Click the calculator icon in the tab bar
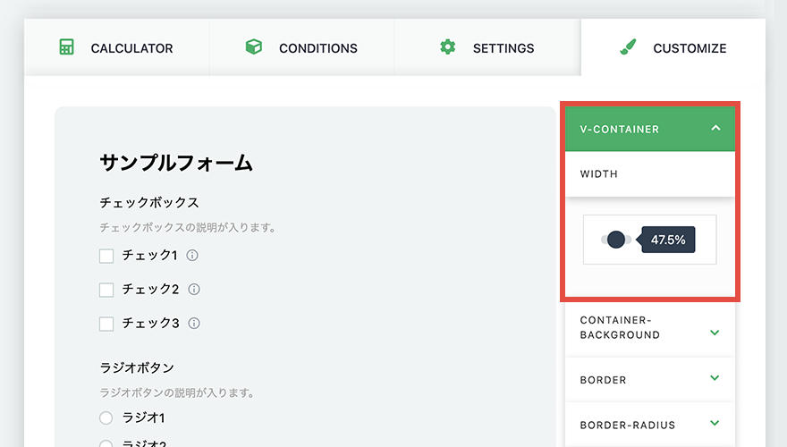 coord(66,47)
